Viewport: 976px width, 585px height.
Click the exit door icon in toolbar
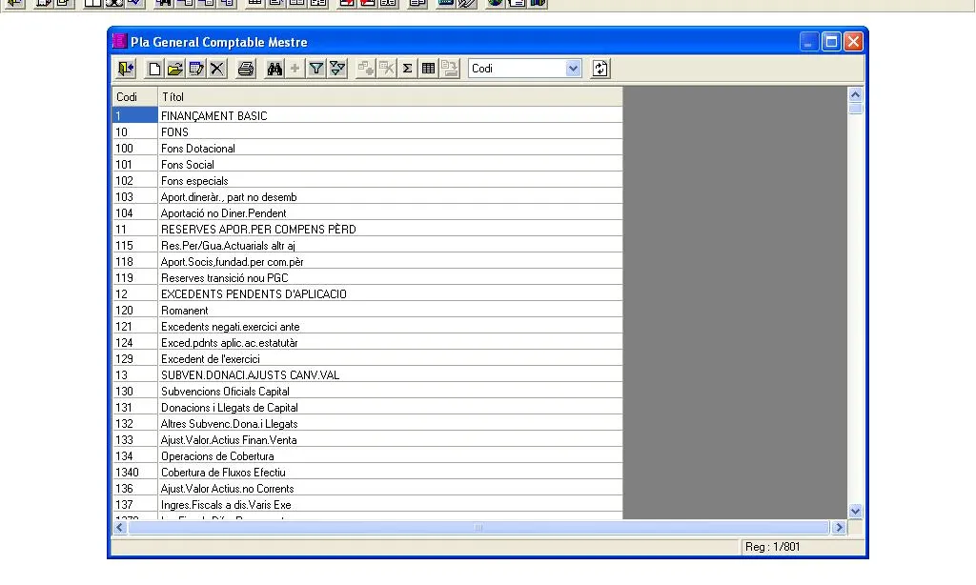[x=125, y=69]
